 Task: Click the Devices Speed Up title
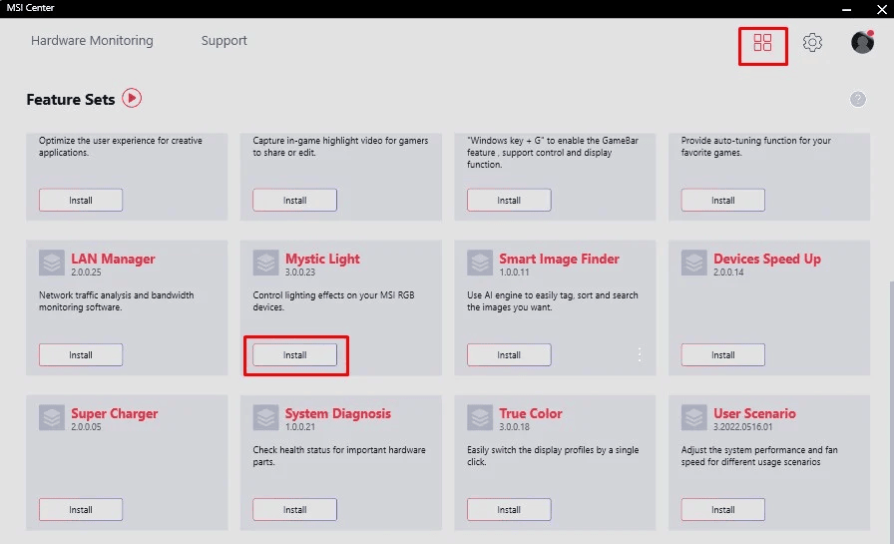point(767,259)
